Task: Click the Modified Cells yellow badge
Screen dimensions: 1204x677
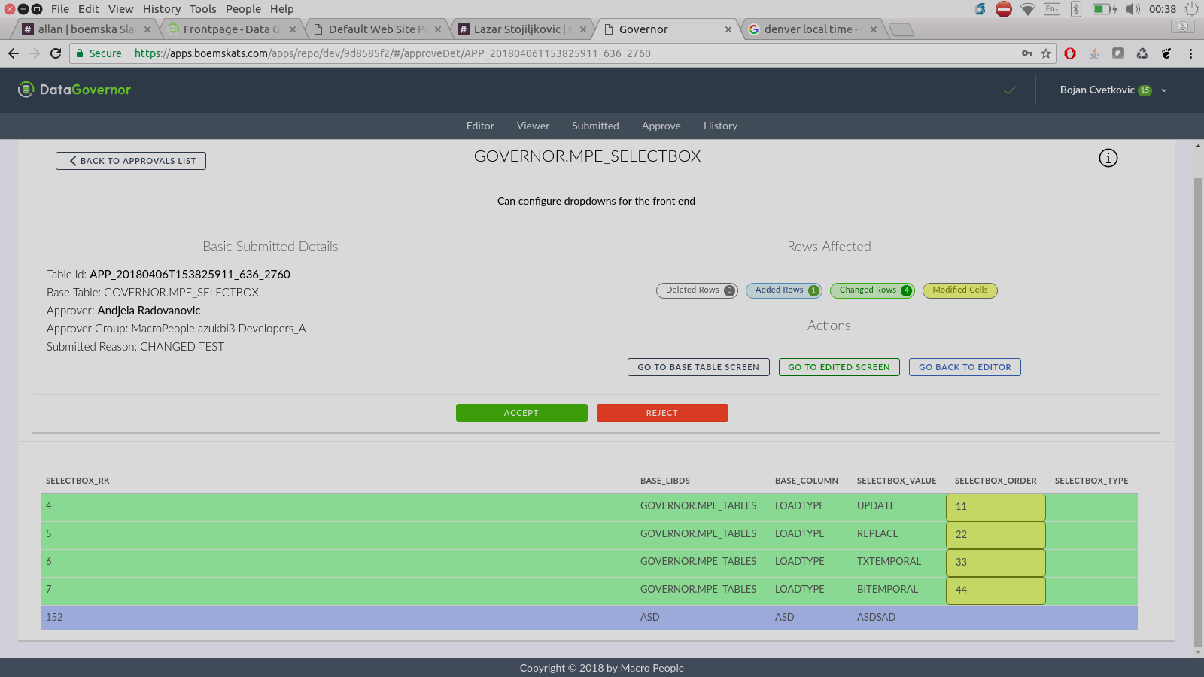Action: pyautogui.click(x=959, y=290)
